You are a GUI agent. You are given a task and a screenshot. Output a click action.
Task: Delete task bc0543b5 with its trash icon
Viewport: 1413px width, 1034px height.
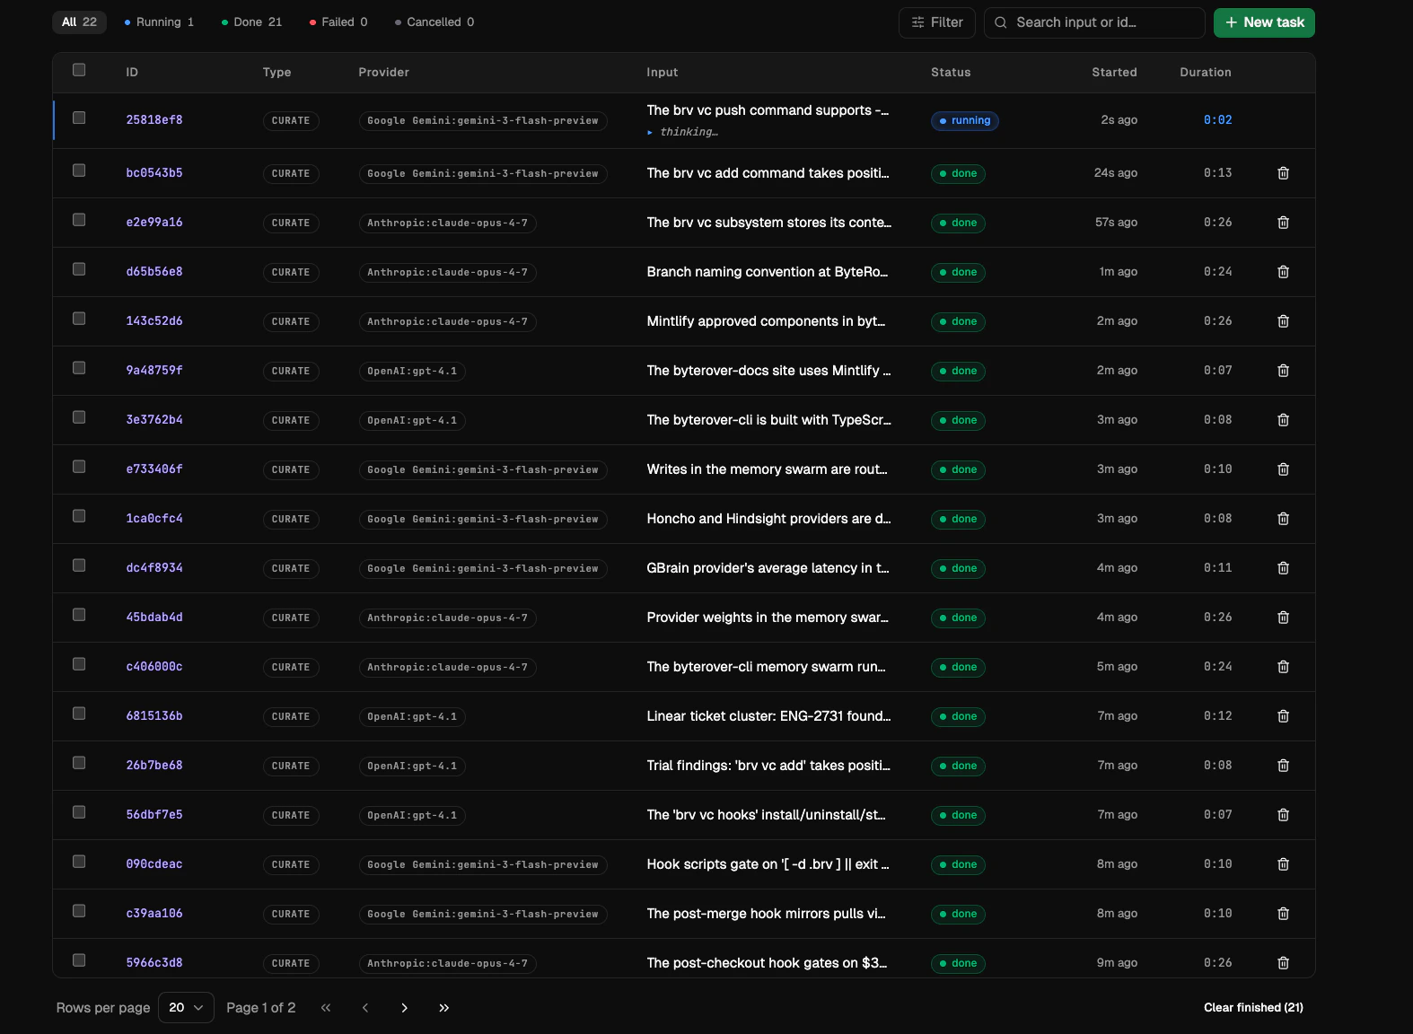pos(1283,173)
